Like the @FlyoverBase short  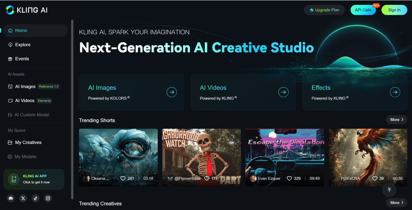207,179
